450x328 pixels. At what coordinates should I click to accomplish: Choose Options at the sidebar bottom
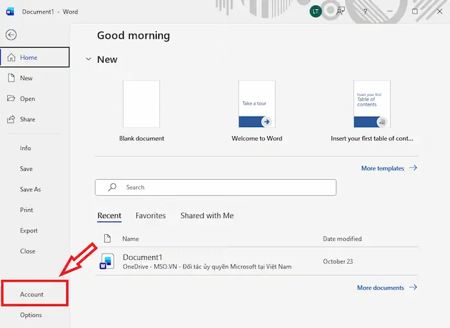31,315
